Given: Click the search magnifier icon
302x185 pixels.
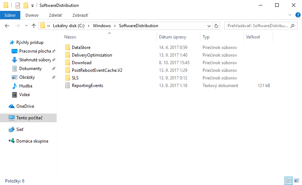Looking at the screenshot, I should coord(292,26).
